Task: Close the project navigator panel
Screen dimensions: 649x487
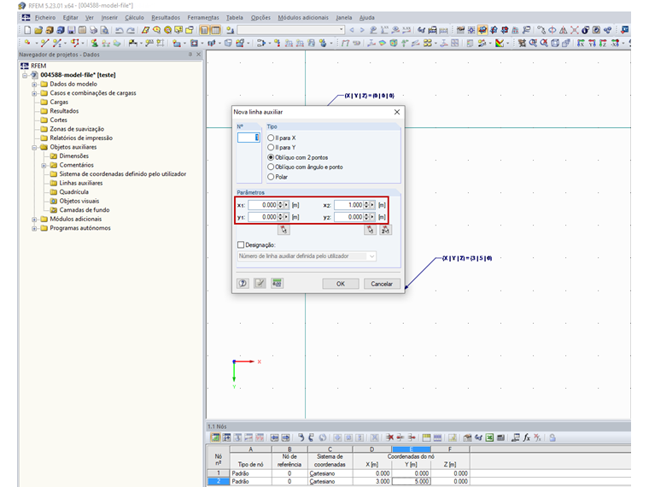Action: [x=199, y=54]
